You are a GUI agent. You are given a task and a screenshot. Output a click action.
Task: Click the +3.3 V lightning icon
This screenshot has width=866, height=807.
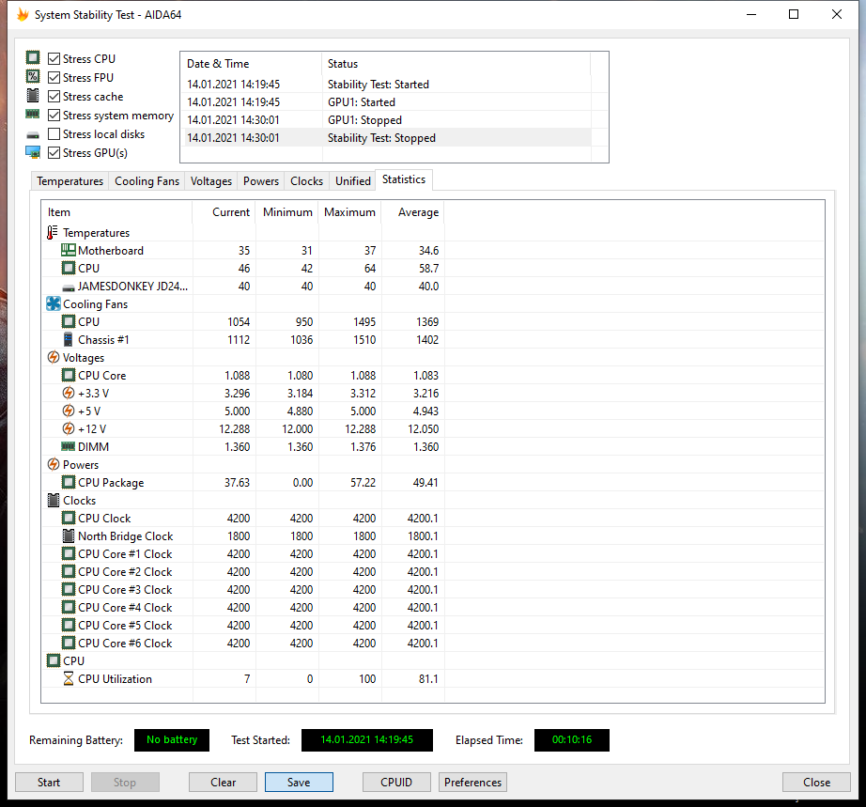click(x=68, y=393)
